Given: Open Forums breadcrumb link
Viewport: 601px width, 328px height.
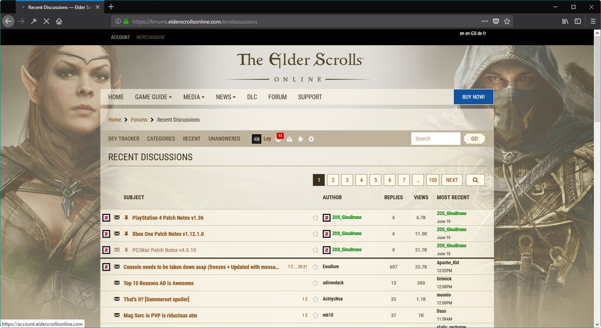Looking at the screenshot, I should [x=139, y=120].
